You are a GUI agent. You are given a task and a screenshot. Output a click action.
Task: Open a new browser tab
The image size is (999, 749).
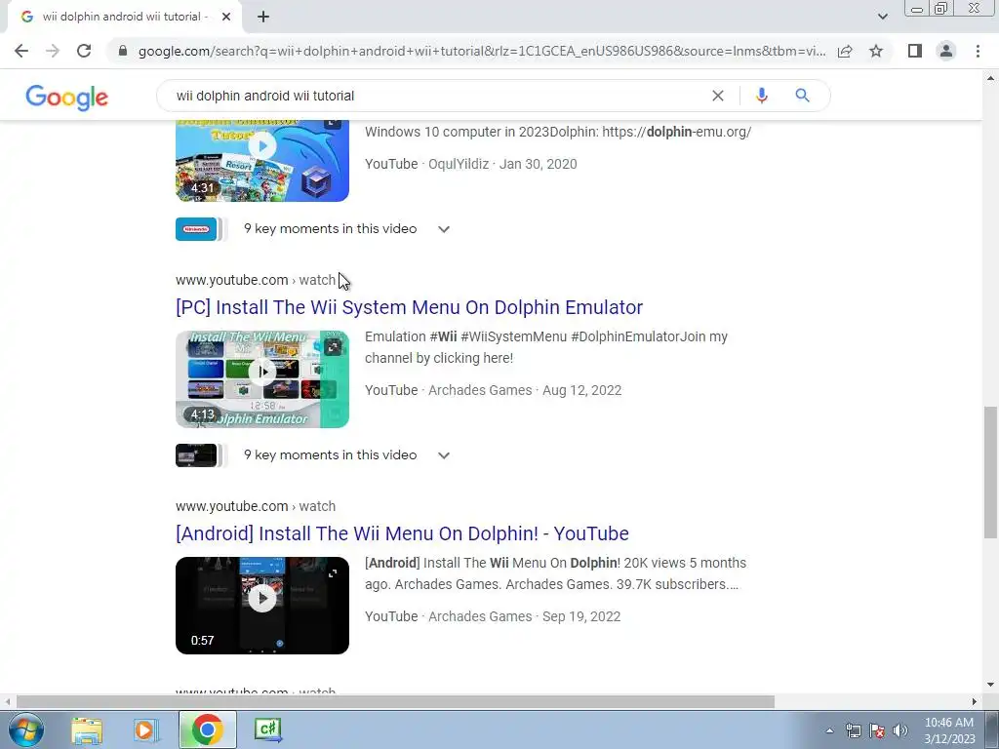[263, 17]
